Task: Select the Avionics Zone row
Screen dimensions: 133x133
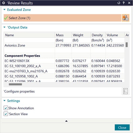Action: click(64, 45)
